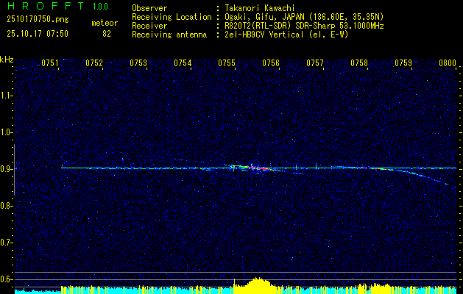This screenshot has height=294, width=463.
Task: Click frequency axis label 0.9
Action: click(6, 169)
